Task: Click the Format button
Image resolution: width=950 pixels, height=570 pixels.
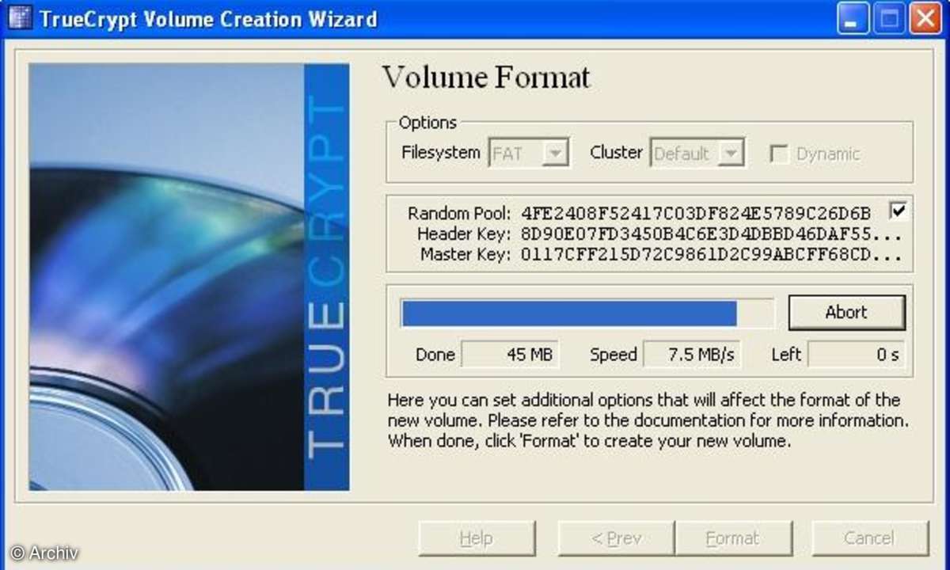Action: click(x=732, y=538)
